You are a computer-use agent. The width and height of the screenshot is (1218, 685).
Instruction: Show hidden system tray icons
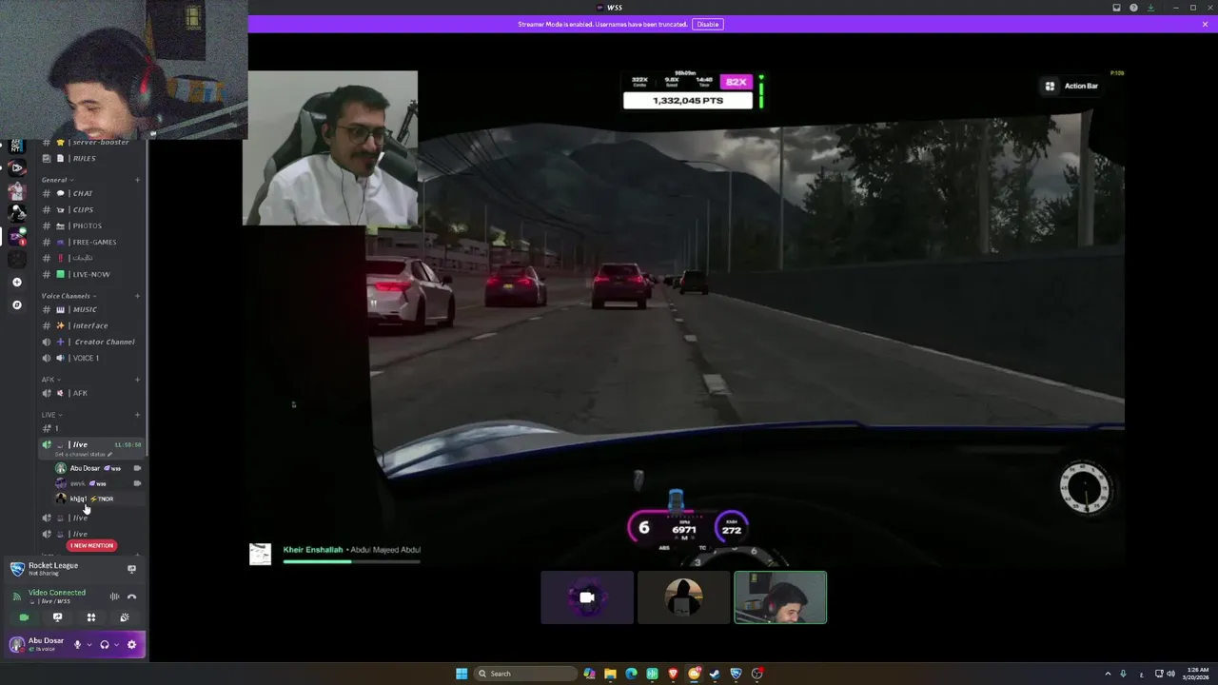(1108, 674)
